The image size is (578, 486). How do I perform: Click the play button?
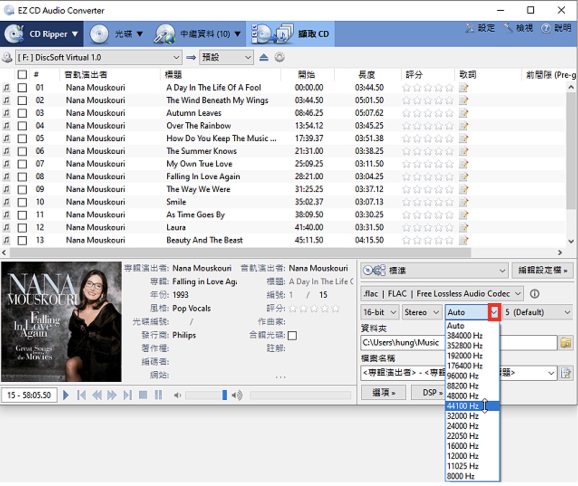pos(66,395)
